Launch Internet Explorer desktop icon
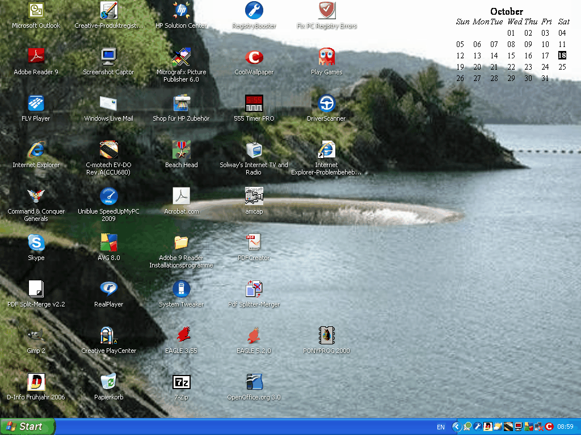 [36, 150]
